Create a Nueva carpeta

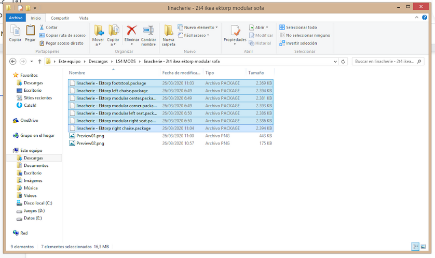coord(168,35)
